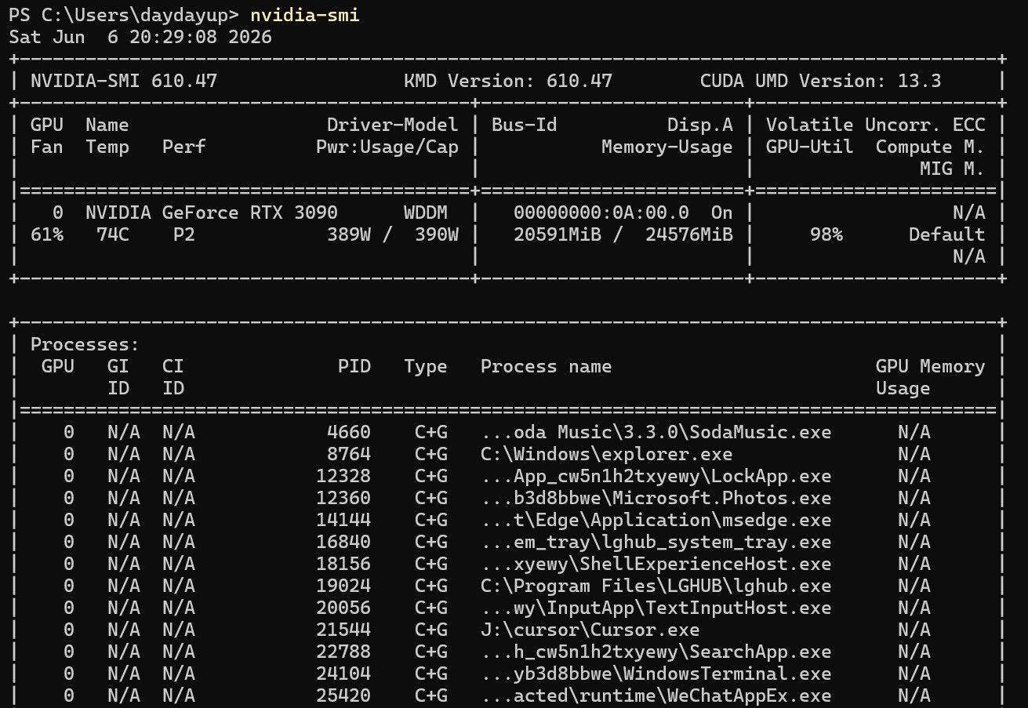The image size is (1028, 708).
Task: Select the GPU Memory column header
Action: [x=931, y=366]
